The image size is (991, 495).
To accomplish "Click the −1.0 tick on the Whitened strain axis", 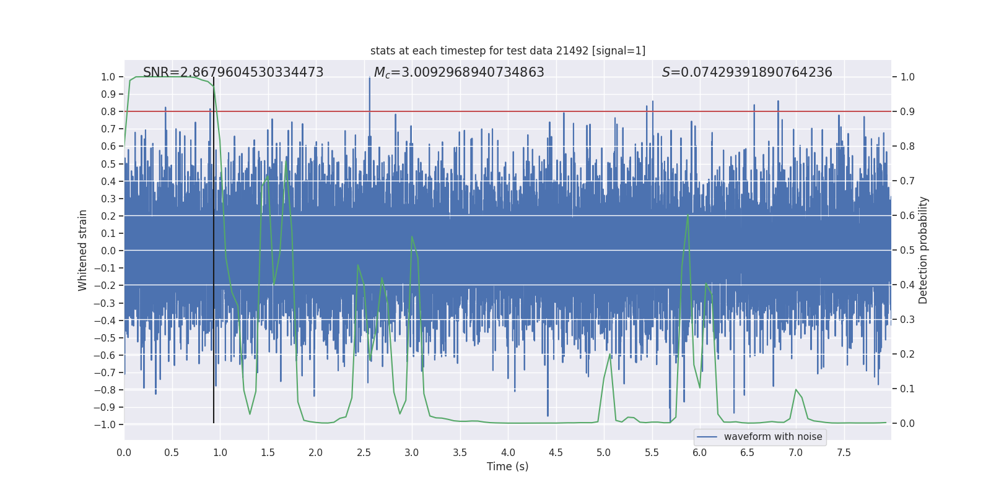I will pyautogui.click(x=105, y=424).
